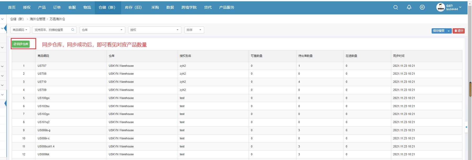Select product code UST09

pyautogui.click(x=42, y=90)
